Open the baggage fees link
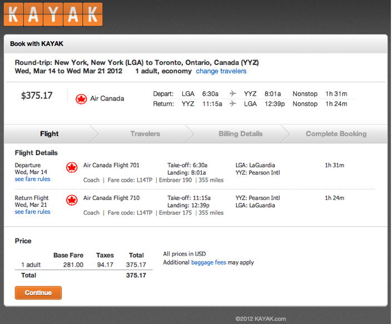The height and width of the screenshot is (324, 392). click(209, 262)
